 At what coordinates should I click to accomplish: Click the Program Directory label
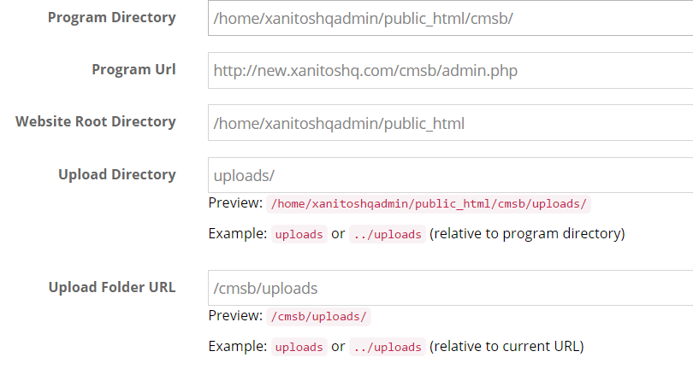point(112,17)
